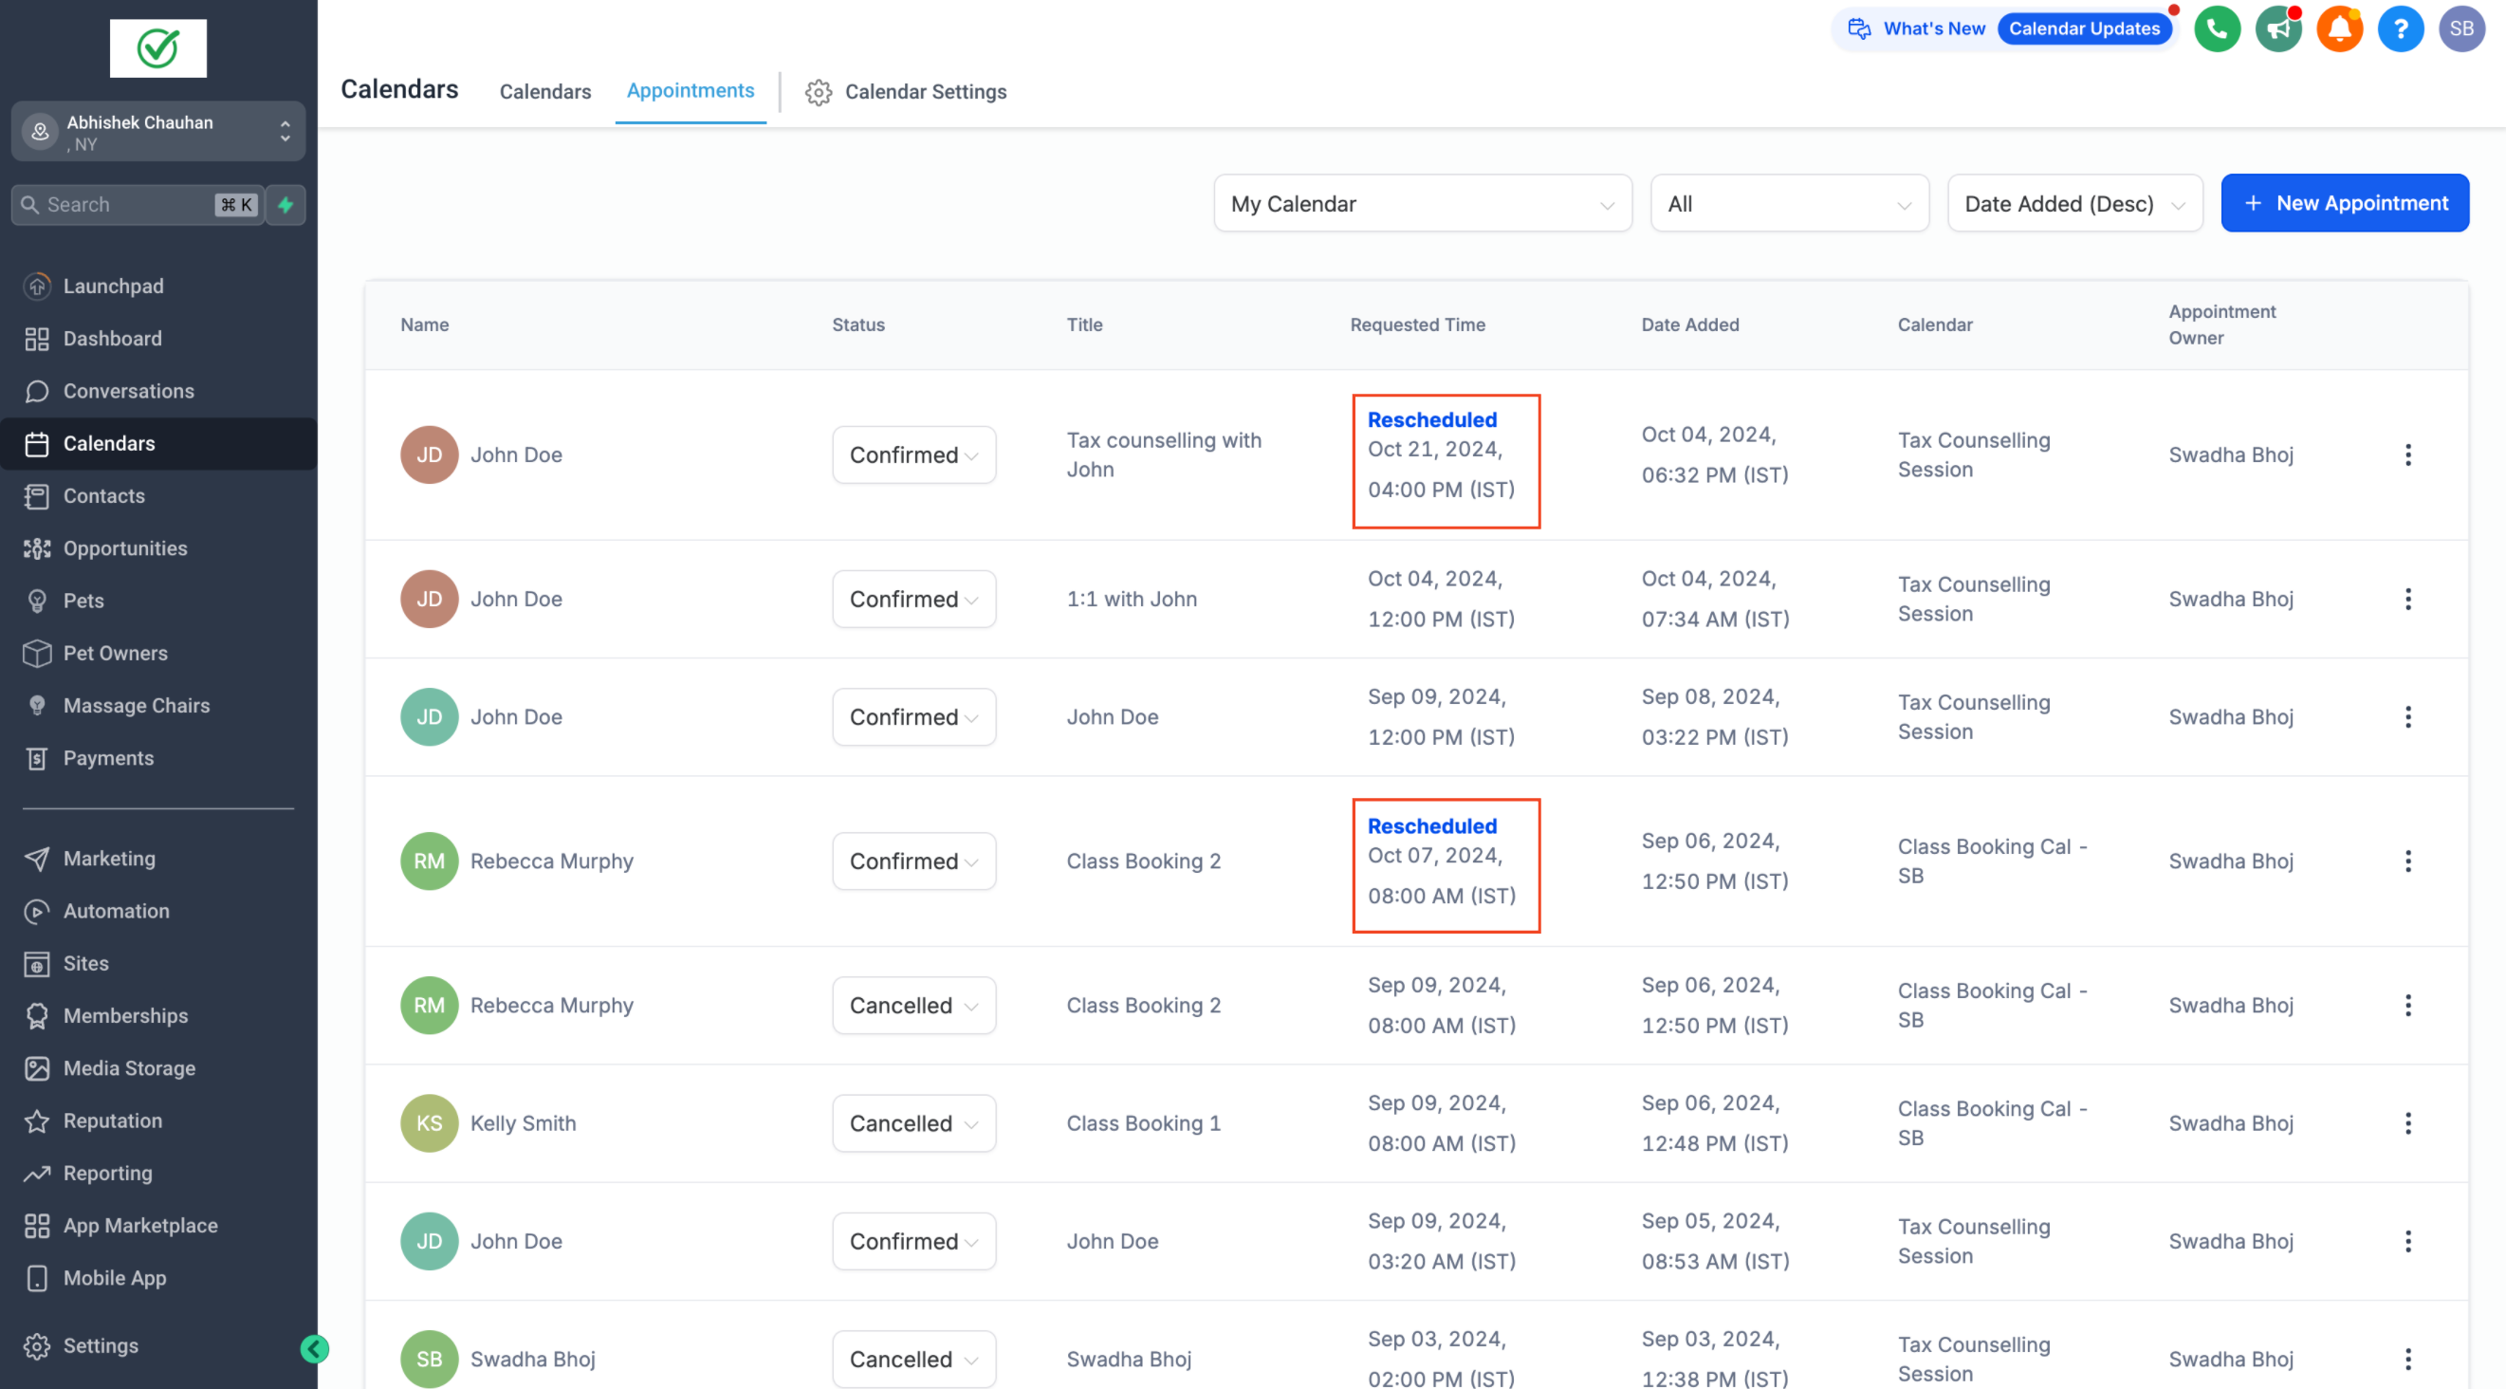Expand the My Calendar dropdown

[1422, 203]
